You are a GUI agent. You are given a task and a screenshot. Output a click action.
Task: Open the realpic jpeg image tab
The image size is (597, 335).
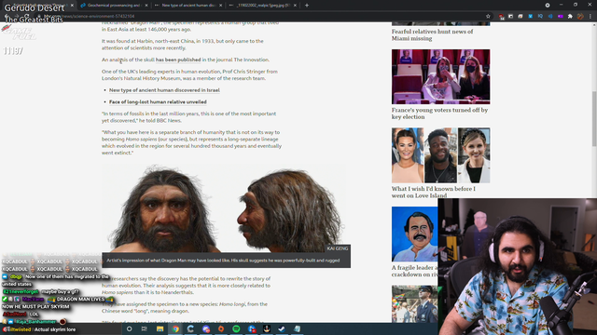(x=262, y=6)
